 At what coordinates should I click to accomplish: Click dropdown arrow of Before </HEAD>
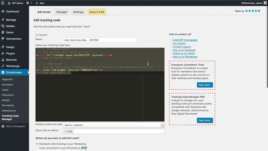162,125
